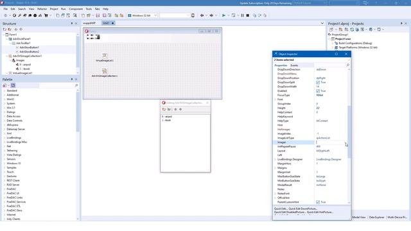The height and width of the screenshot is (231, 411).
Task: Click the search magnifier in Object Inspector
Action: (348, 65)
